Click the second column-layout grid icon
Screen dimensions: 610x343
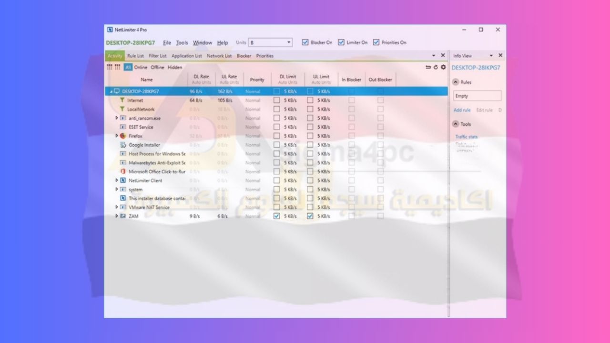tap(117, 67)
